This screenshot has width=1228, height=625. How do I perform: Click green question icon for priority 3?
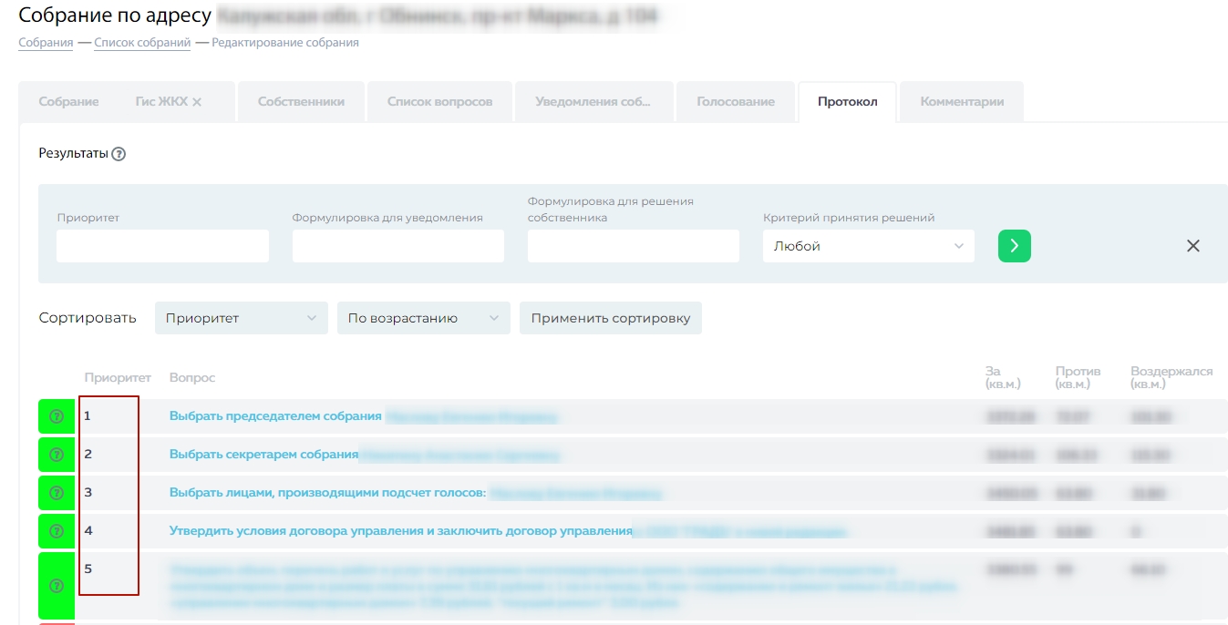pos(56,493)
